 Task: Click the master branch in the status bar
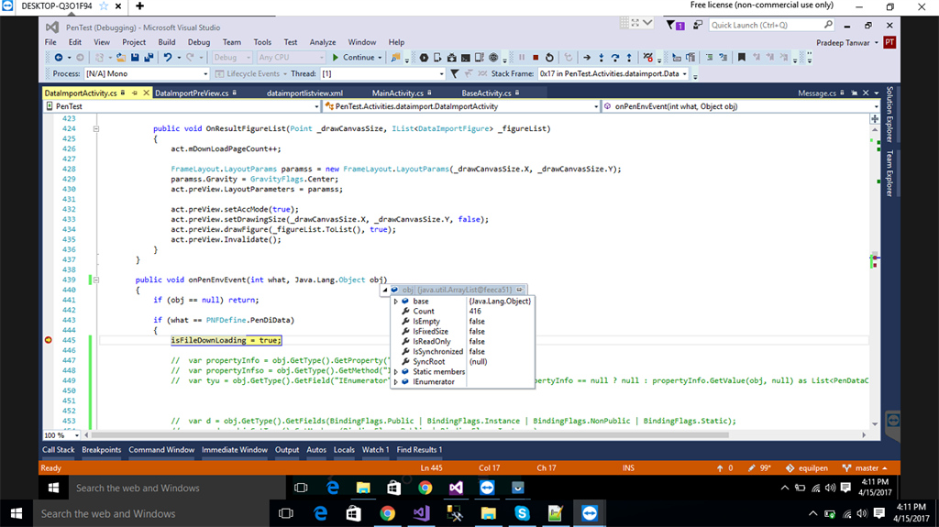[865, 468]
